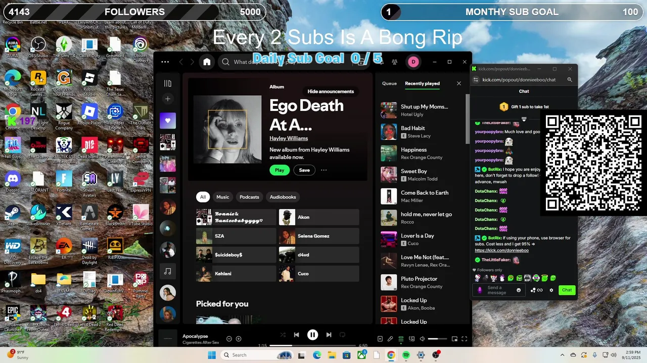The image size is (647, 363).
Task: Save the Ego Death album
Action: pos(304,170)
